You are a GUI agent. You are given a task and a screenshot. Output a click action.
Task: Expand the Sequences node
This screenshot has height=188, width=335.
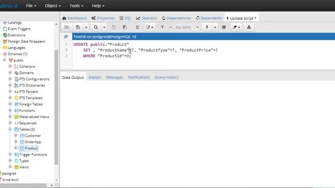pyautogui.click(x=10, y=123)
